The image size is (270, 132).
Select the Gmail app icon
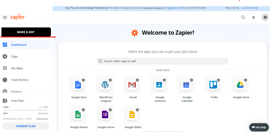click(x=132, y=85)
